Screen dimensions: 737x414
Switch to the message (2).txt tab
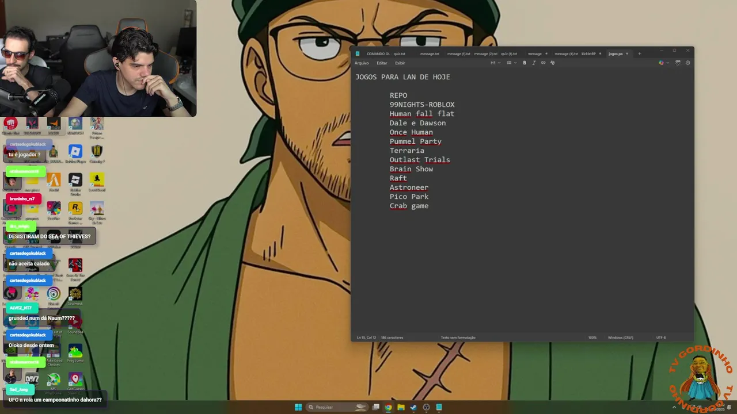click(x=485, y=53)
